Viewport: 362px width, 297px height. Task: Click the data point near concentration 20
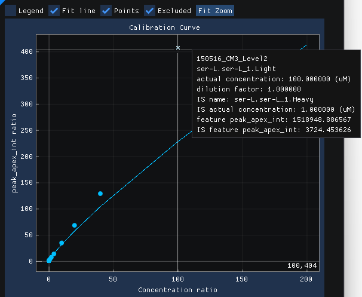[74, 225]
